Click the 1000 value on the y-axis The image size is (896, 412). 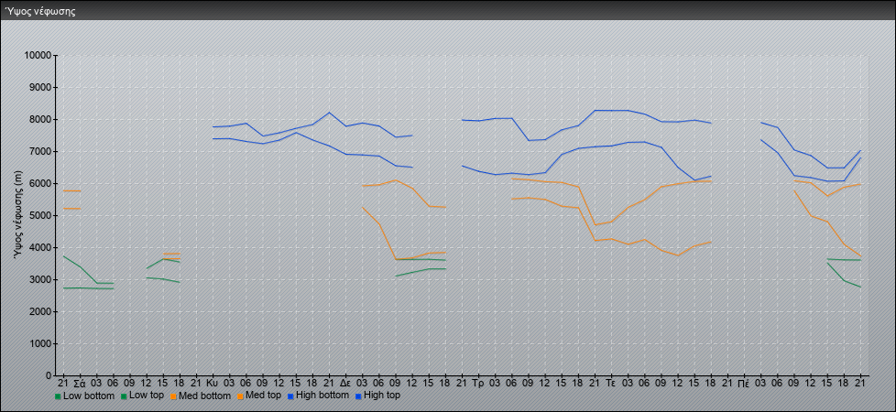40,343
